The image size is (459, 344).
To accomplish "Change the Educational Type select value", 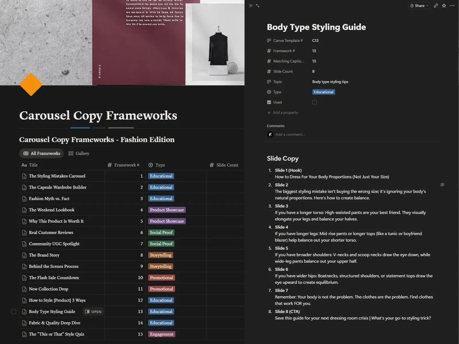I will [x=324, y=92].
